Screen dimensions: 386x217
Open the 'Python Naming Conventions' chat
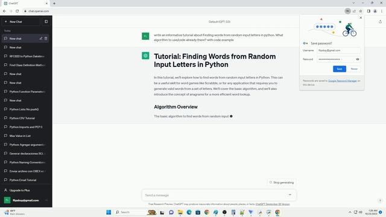tap(25, 162)
